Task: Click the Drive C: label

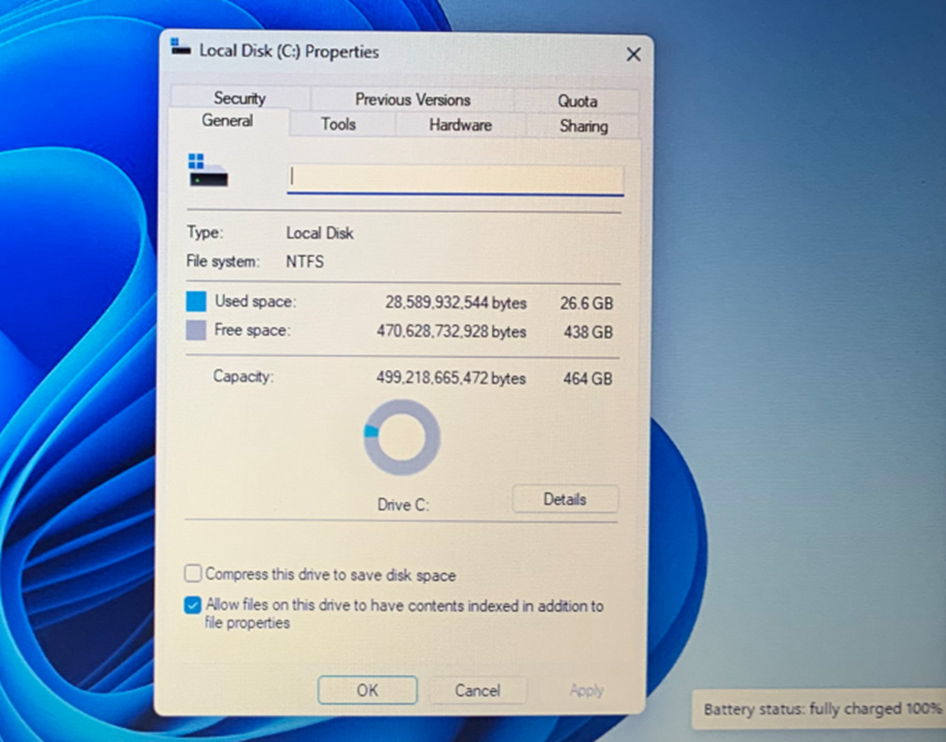Action: (403, 505)
